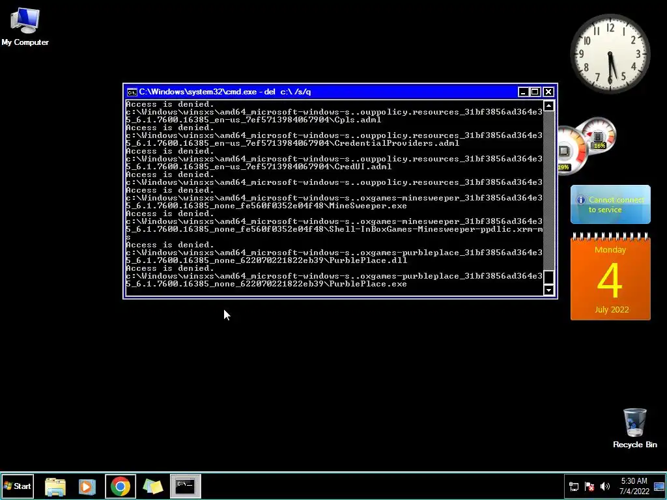
Task: Click the Shell-InBoxGames-Minesweeper-ppdlic line
Action: point(334,229)
